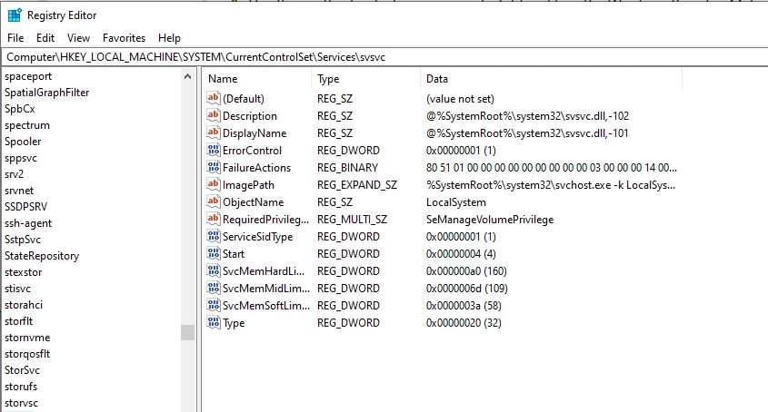768x412 pixels.
Task: Click the 0x000000a0 (160) data cell
Action: [x=466, y=271]
